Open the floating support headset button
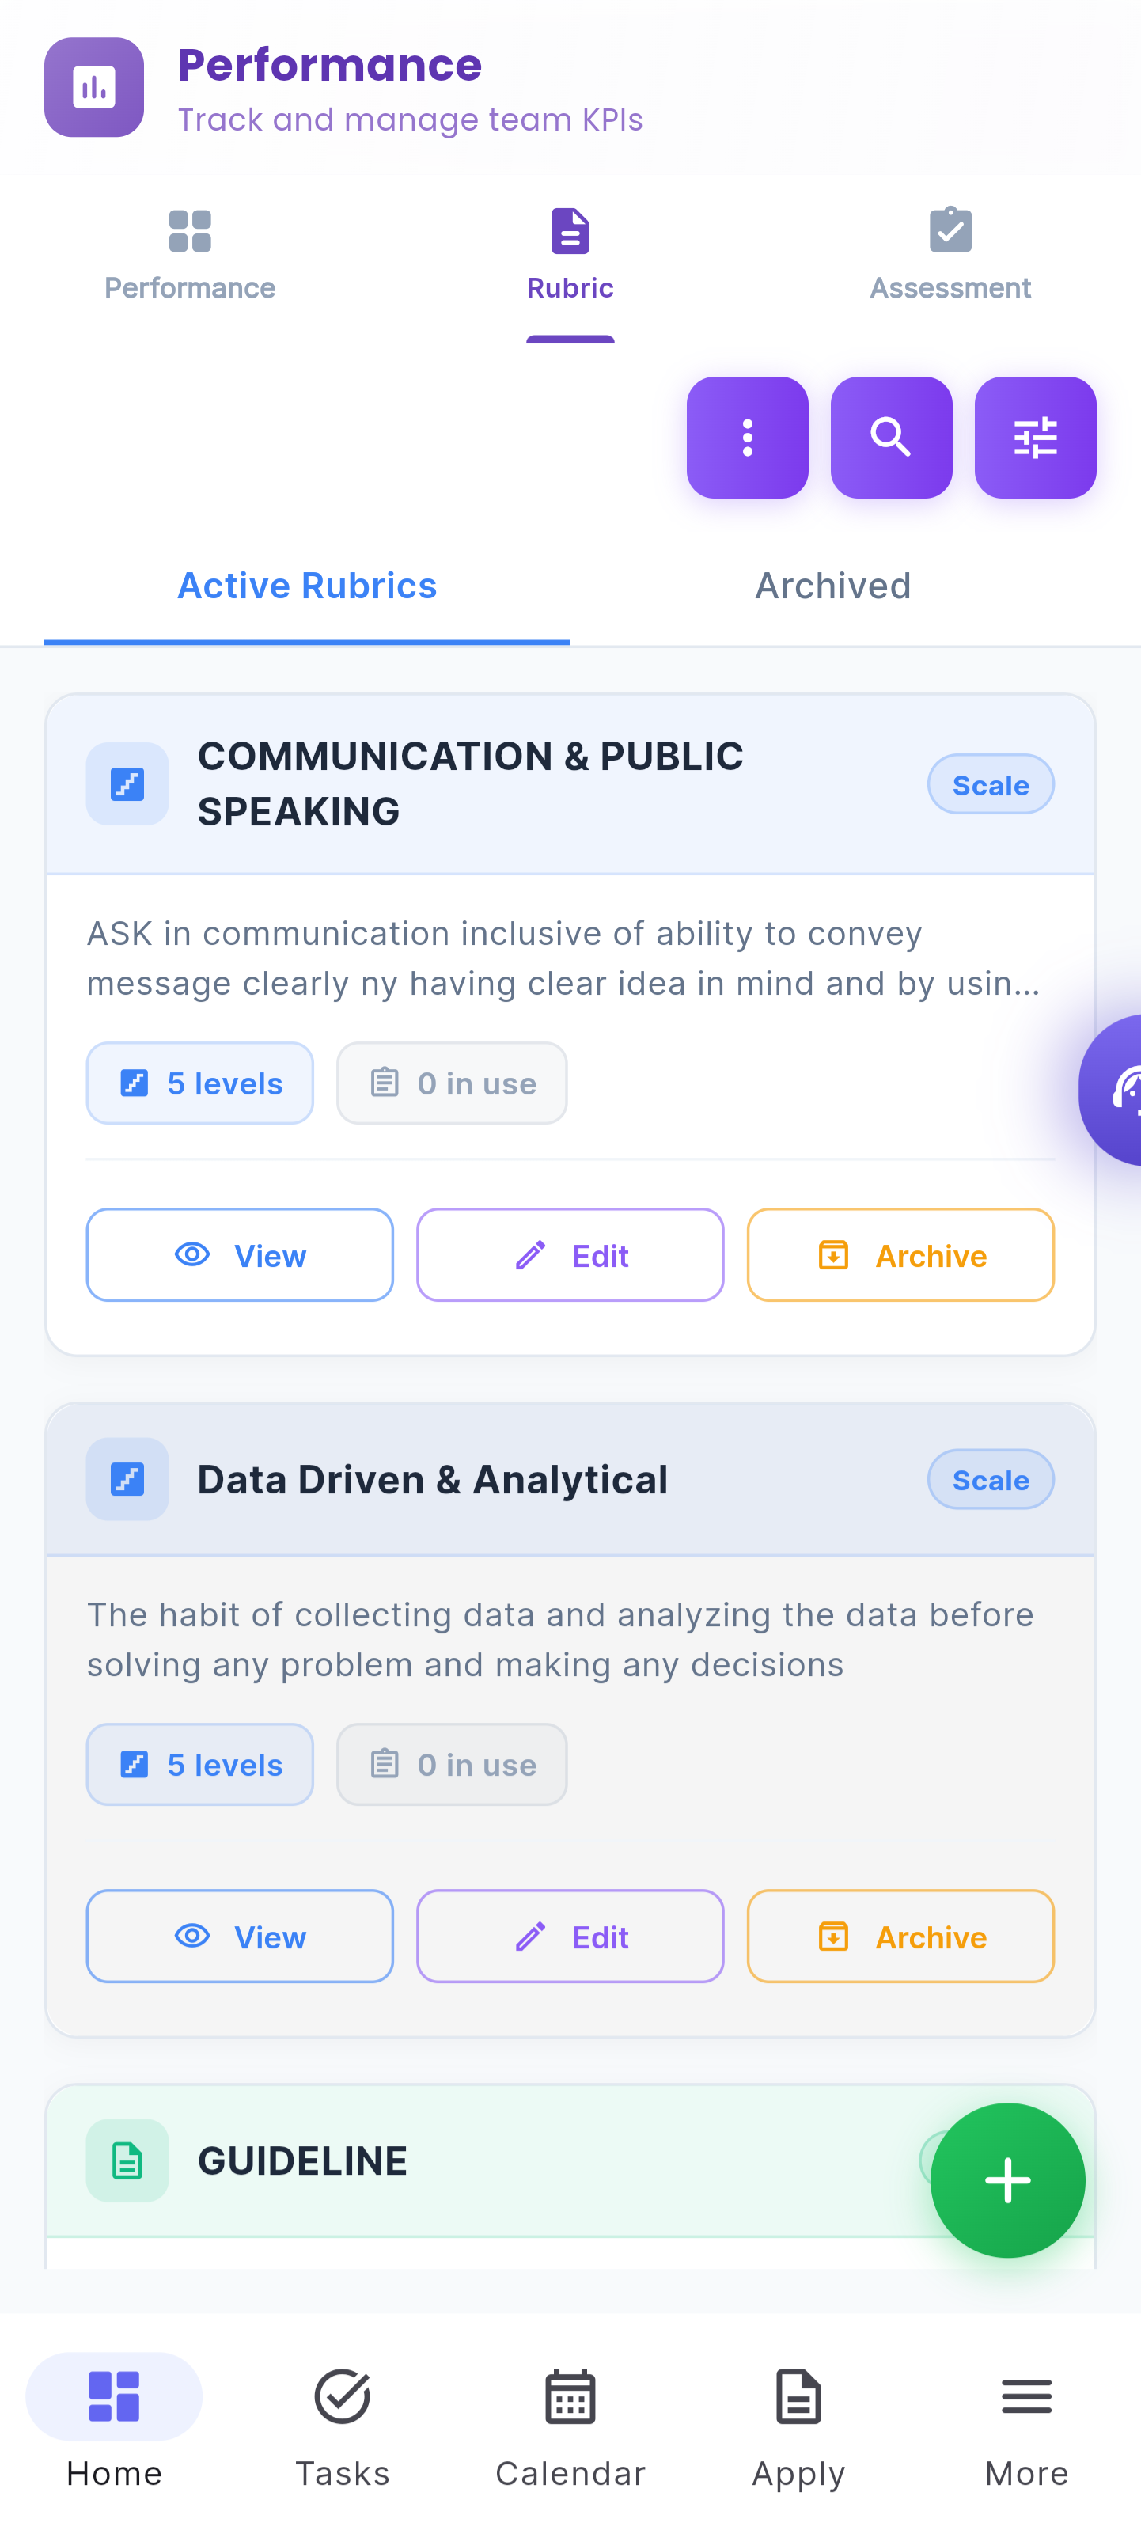1141x2534 pixels. click(x=1112, y=1090)
